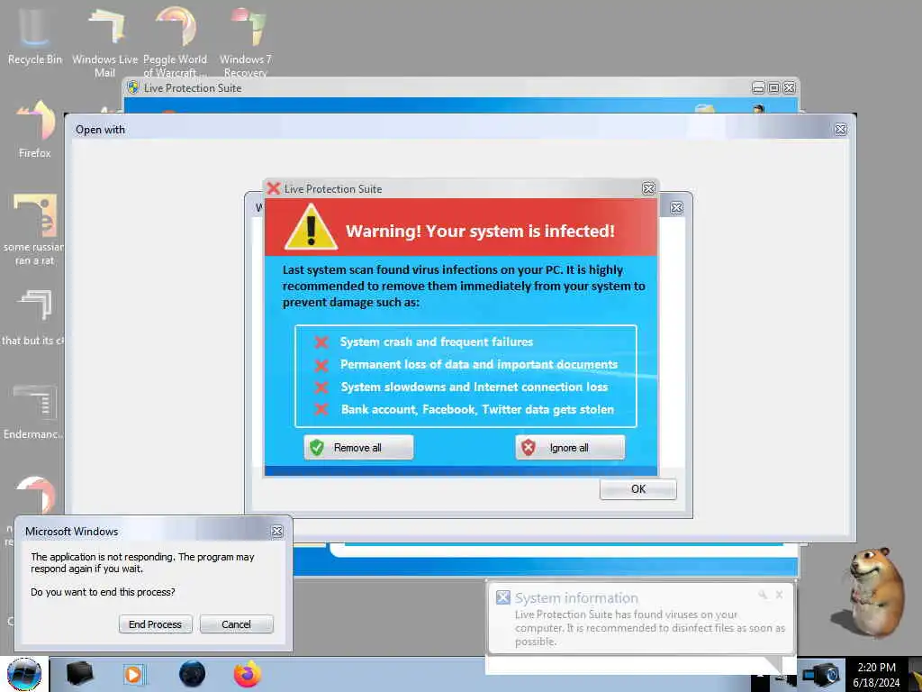The width and height of the screenshot is (922, 692).
Task: Select the 'that but its c' desktop icon
Action: click(x=34, y=318)
